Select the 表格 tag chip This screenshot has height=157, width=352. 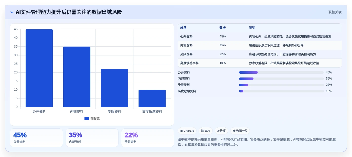tap(206, 131)
